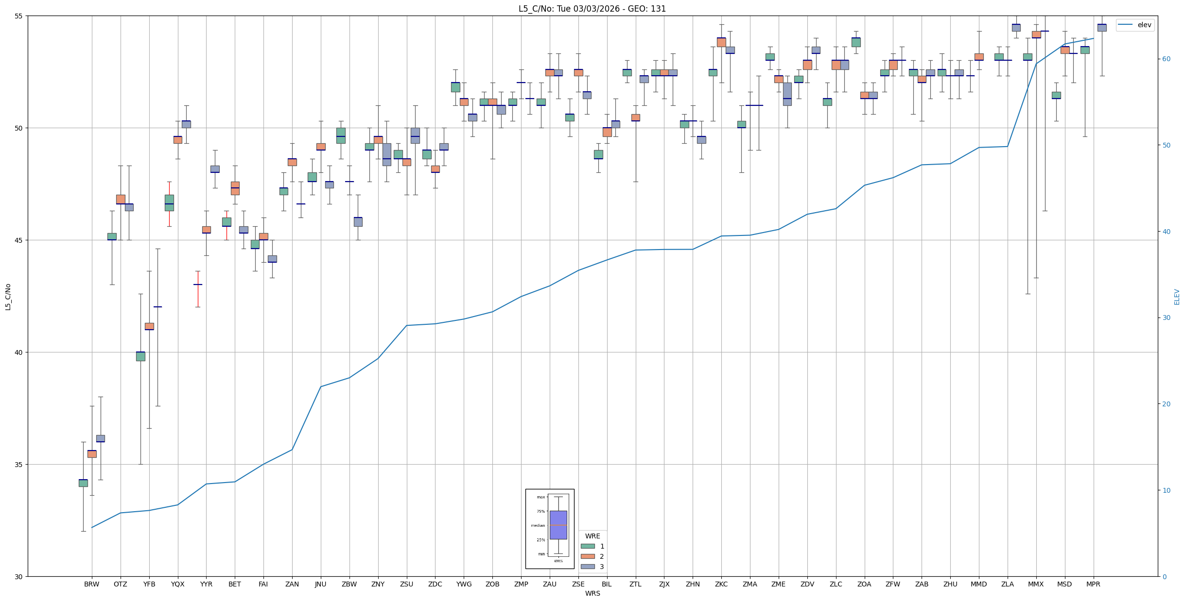Click the 60 tick on right elevation axis
1185x602 pixels.
coord(1166,59)
